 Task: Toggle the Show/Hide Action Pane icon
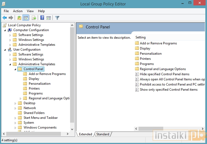pyautogui.click(x=49, y=18)
